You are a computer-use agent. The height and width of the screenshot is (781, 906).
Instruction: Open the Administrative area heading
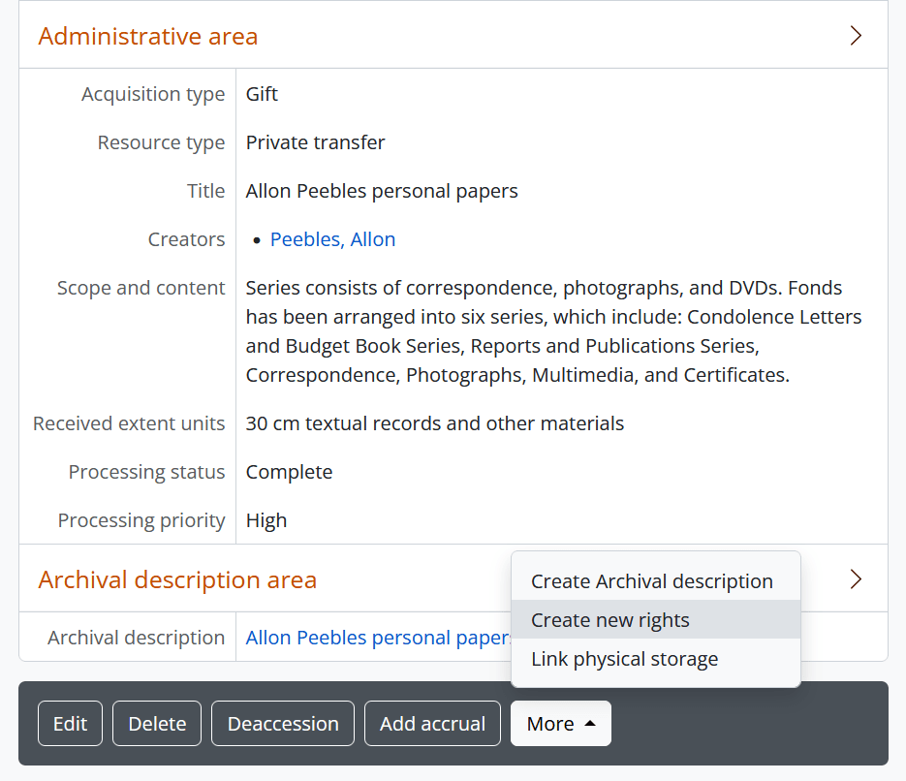[x=148, y=37]
